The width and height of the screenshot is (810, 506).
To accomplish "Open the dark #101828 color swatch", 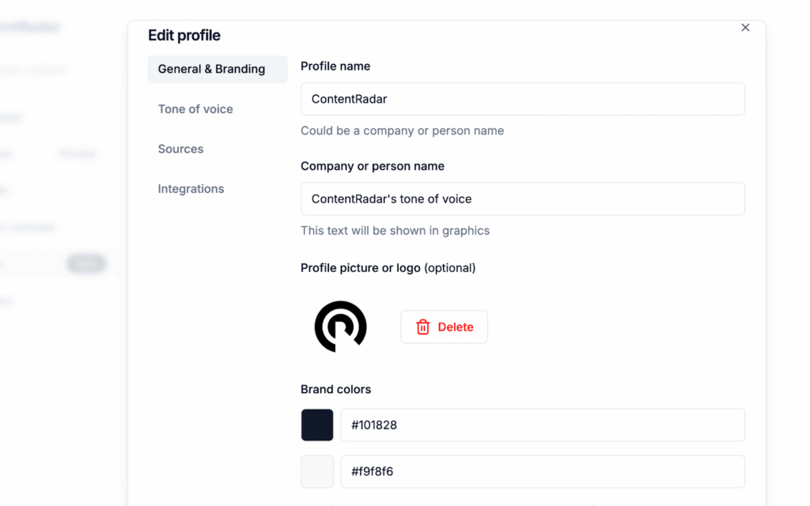I will [x=317, y=425].
